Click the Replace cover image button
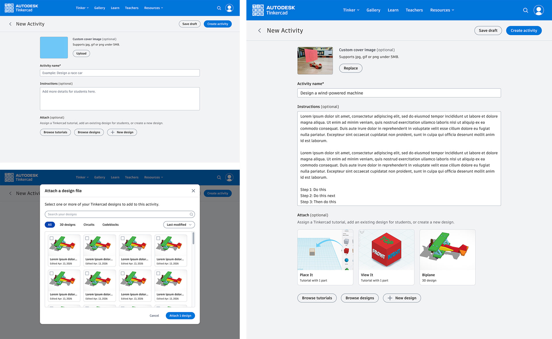 (x=350, y=68)
